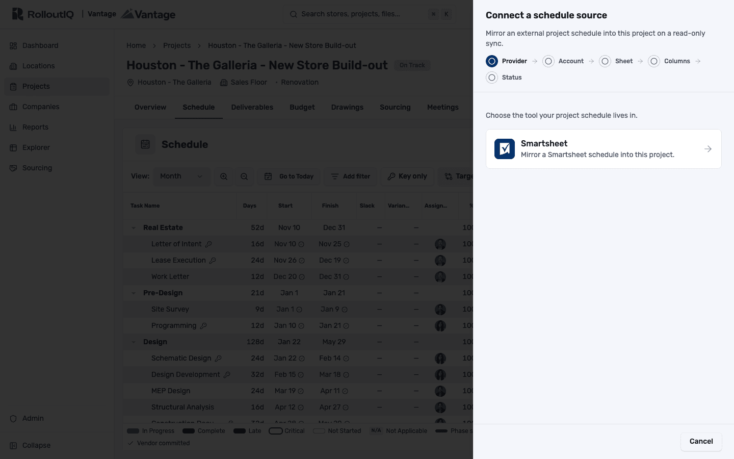The width and height of the screenshot is (734, 459).
Task: Click the Site Survey assignee avatar
Action: [440, 310]
